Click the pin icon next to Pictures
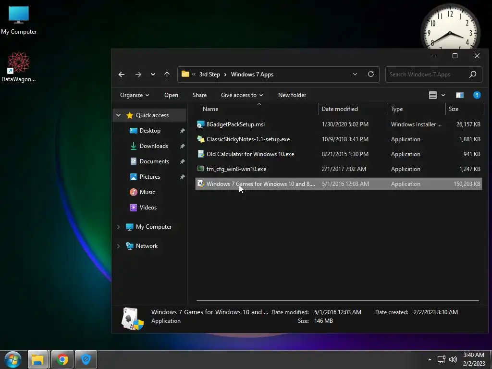Viewport: 492px width, 369px height. [x=182, y=177]
